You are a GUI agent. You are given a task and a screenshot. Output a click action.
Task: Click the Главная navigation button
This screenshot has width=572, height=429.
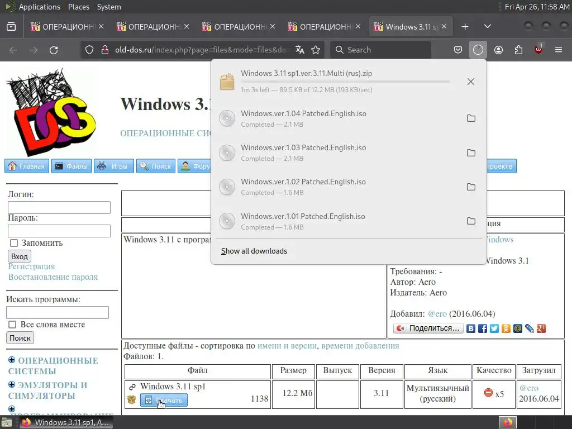[27, 166]
